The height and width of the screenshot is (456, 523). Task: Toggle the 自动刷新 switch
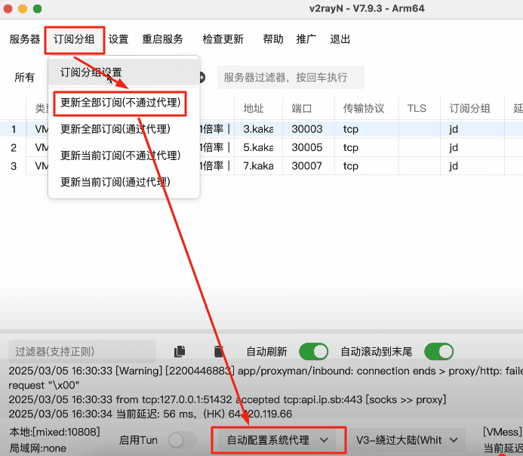tap(313, 352)
